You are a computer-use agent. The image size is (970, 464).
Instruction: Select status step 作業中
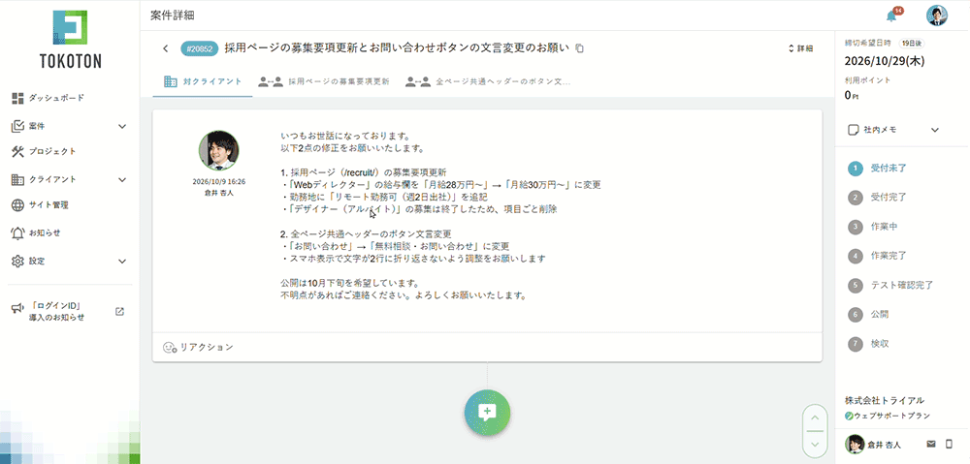pos(873,227)
